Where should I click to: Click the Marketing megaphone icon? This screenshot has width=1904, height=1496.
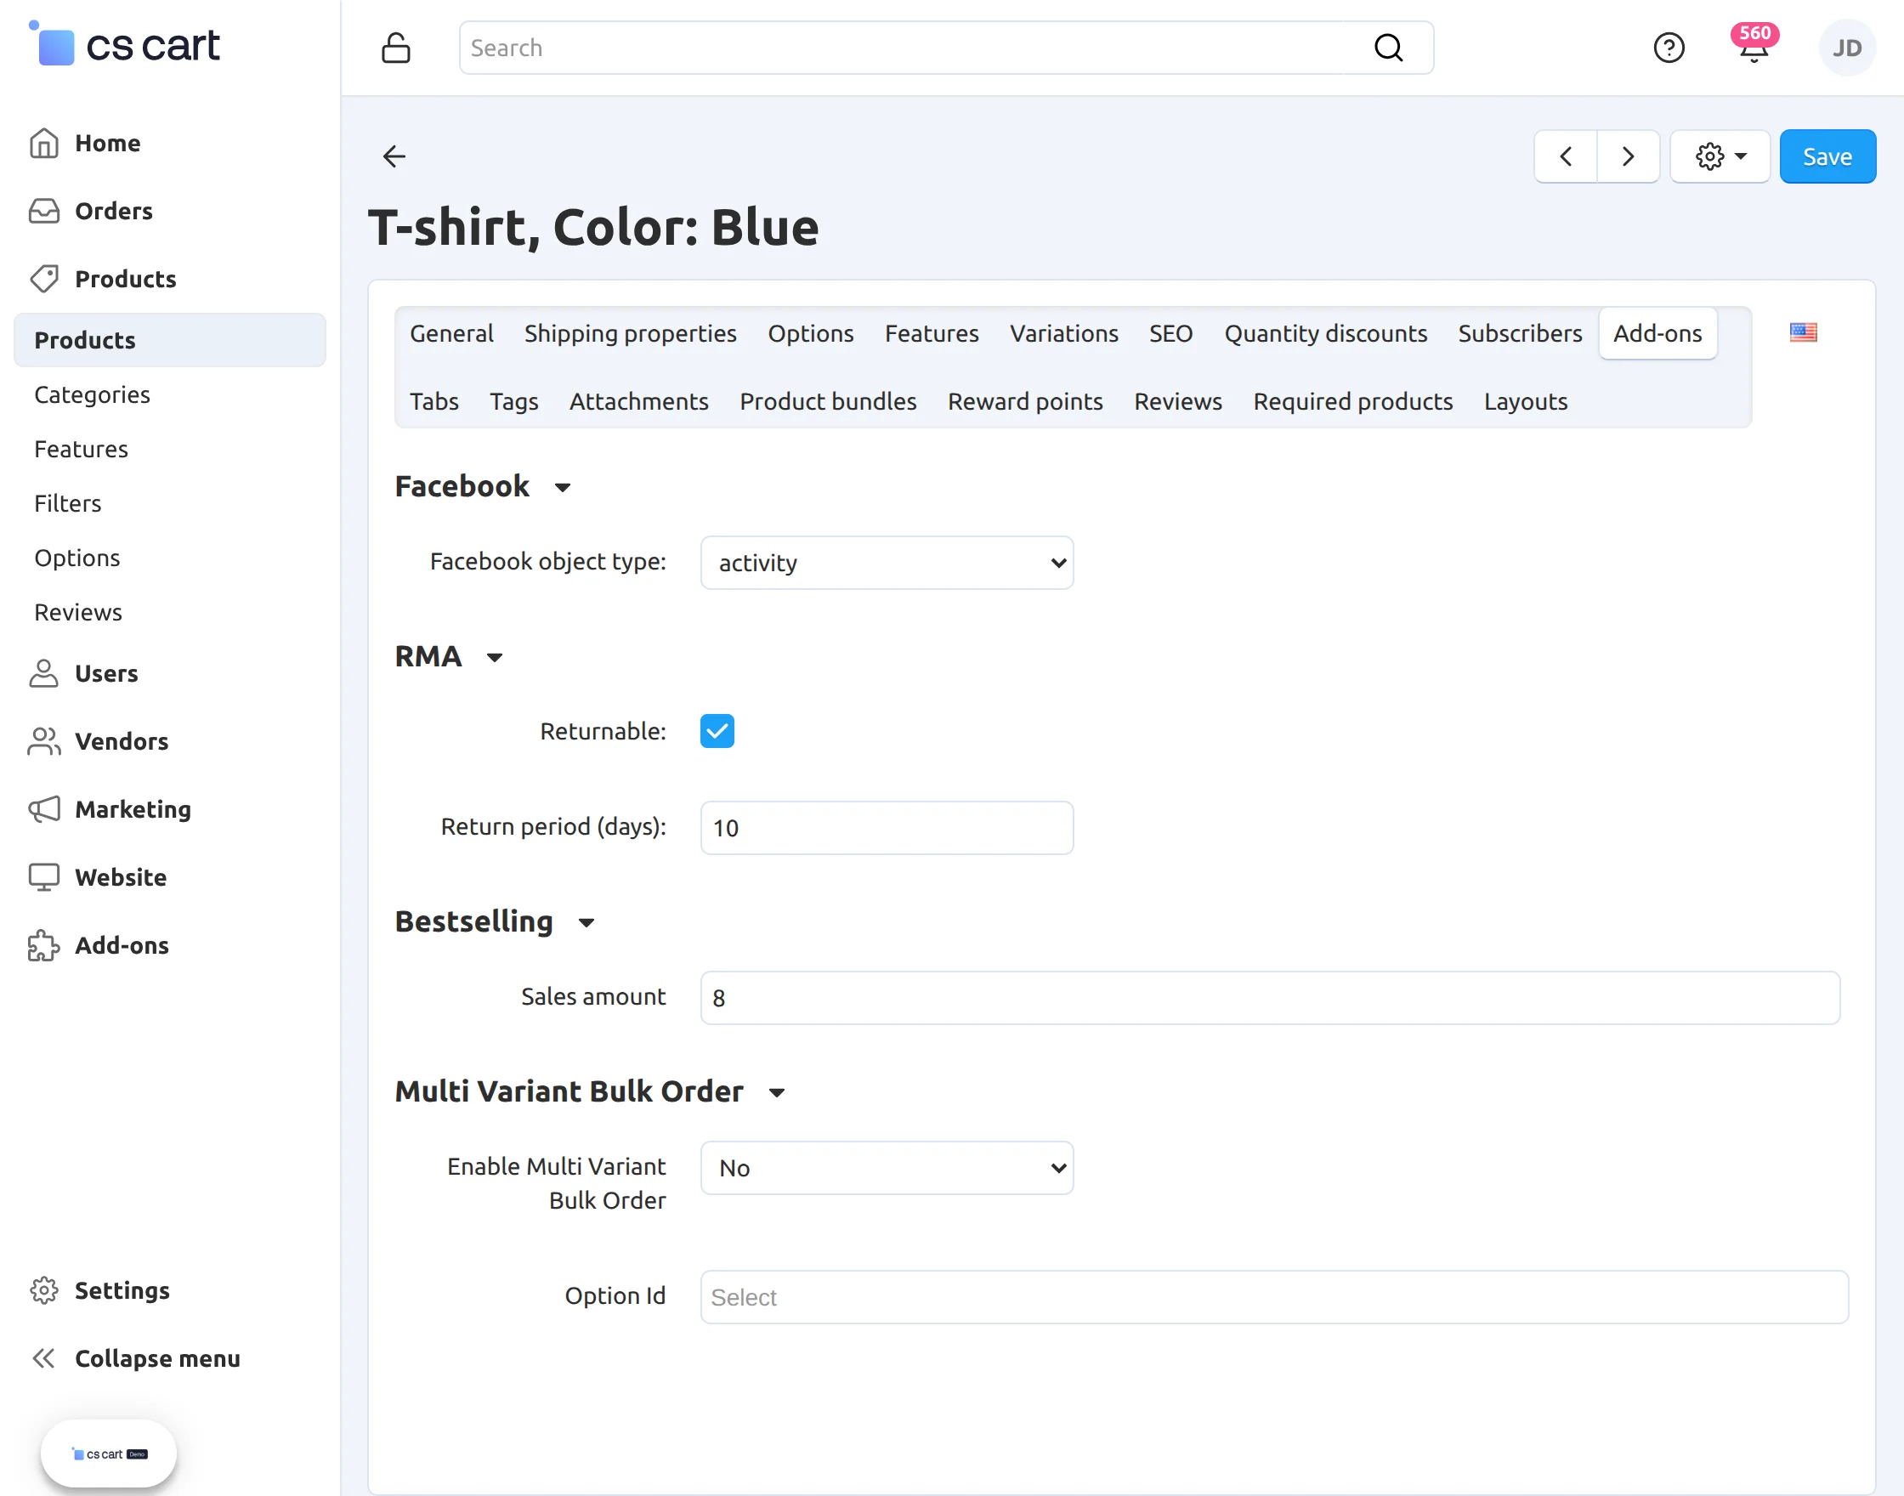tap(44, 809)
